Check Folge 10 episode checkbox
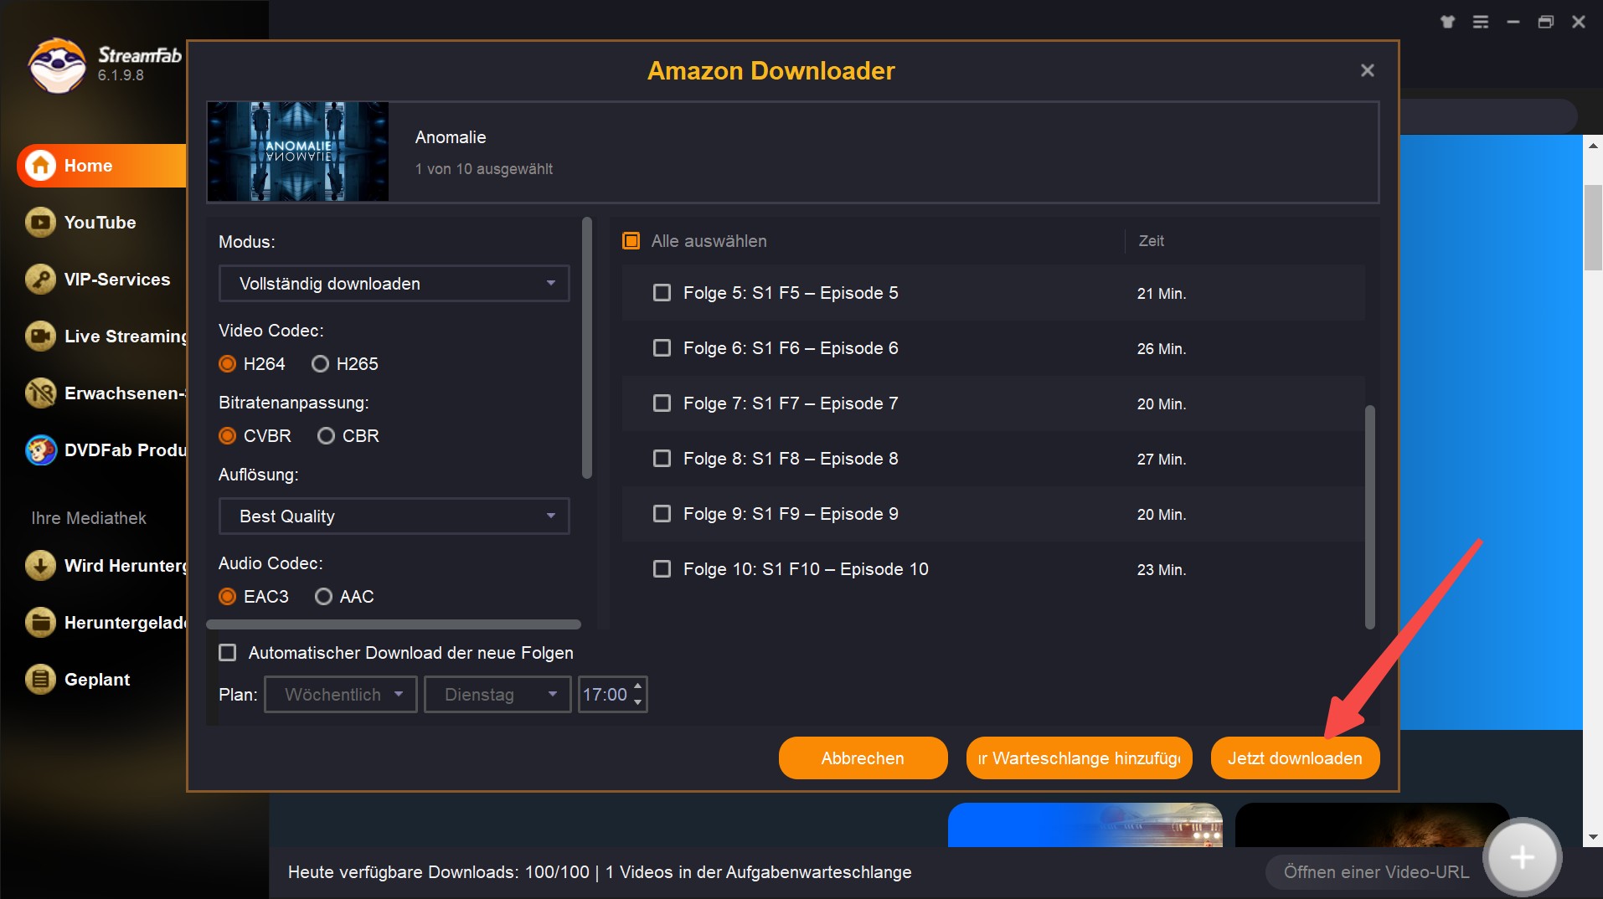 tap(662, 569)
